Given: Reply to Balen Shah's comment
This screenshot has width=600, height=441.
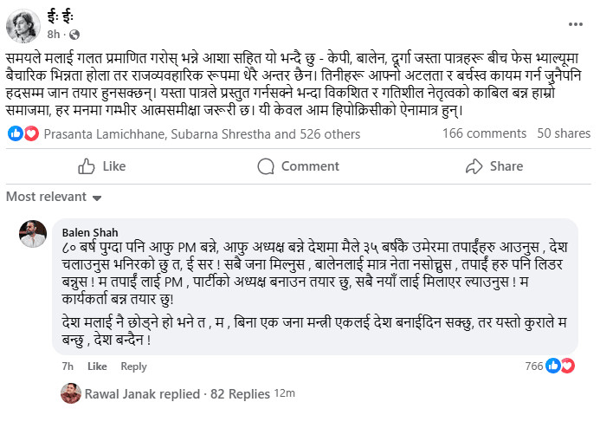Looking at the screenshot, I should [x=133, y=366].
